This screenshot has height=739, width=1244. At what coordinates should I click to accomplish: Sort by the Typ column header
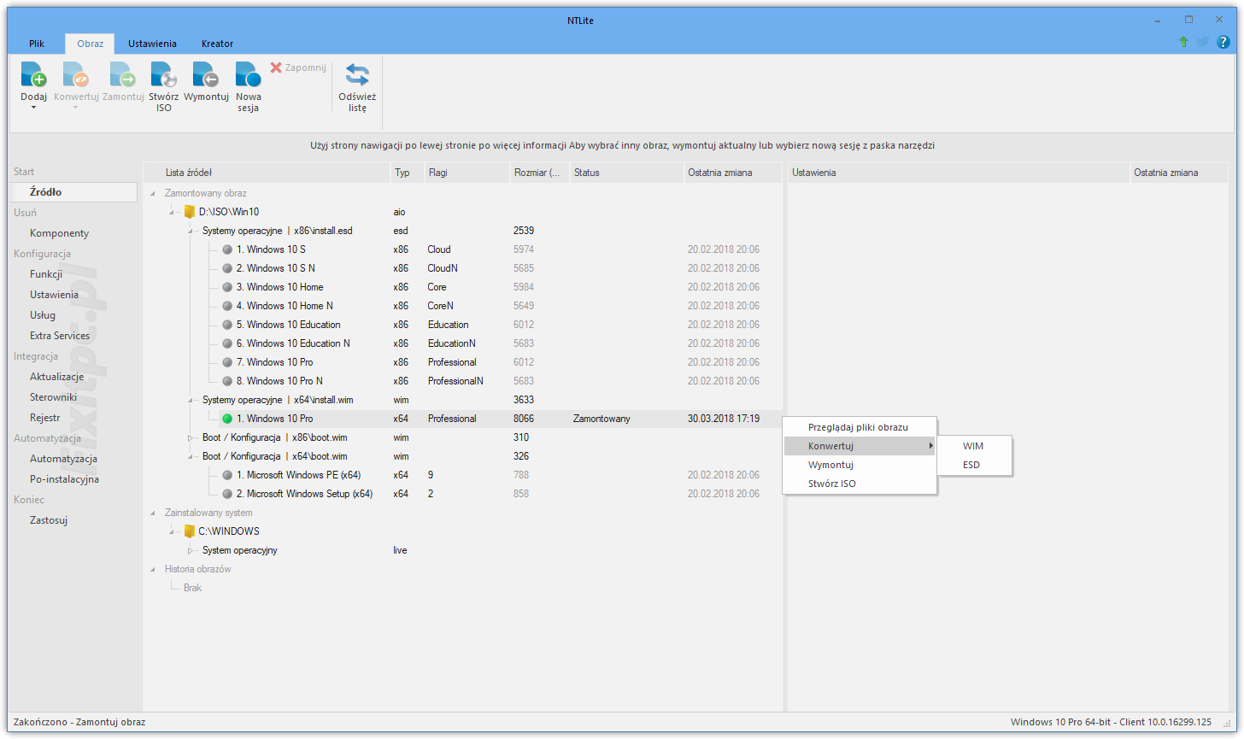tap(408, 173)
